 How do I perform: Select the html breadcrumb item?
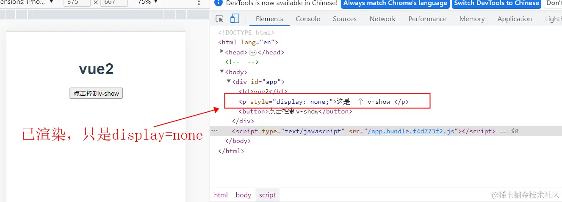221,195
